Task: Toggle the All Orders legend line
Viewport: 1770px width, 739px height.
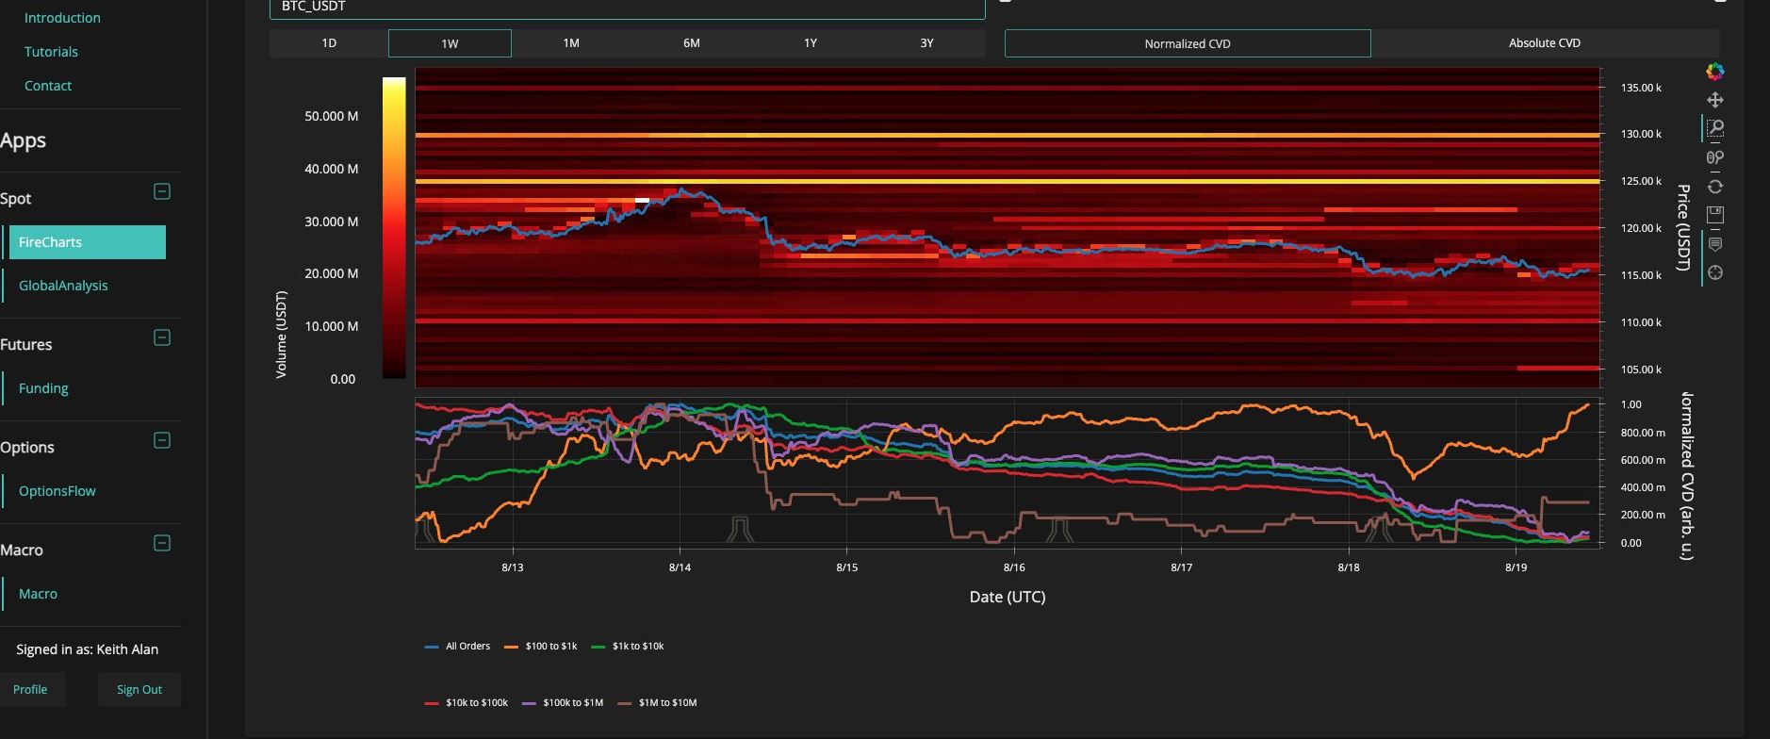Action: coord(458,647)
